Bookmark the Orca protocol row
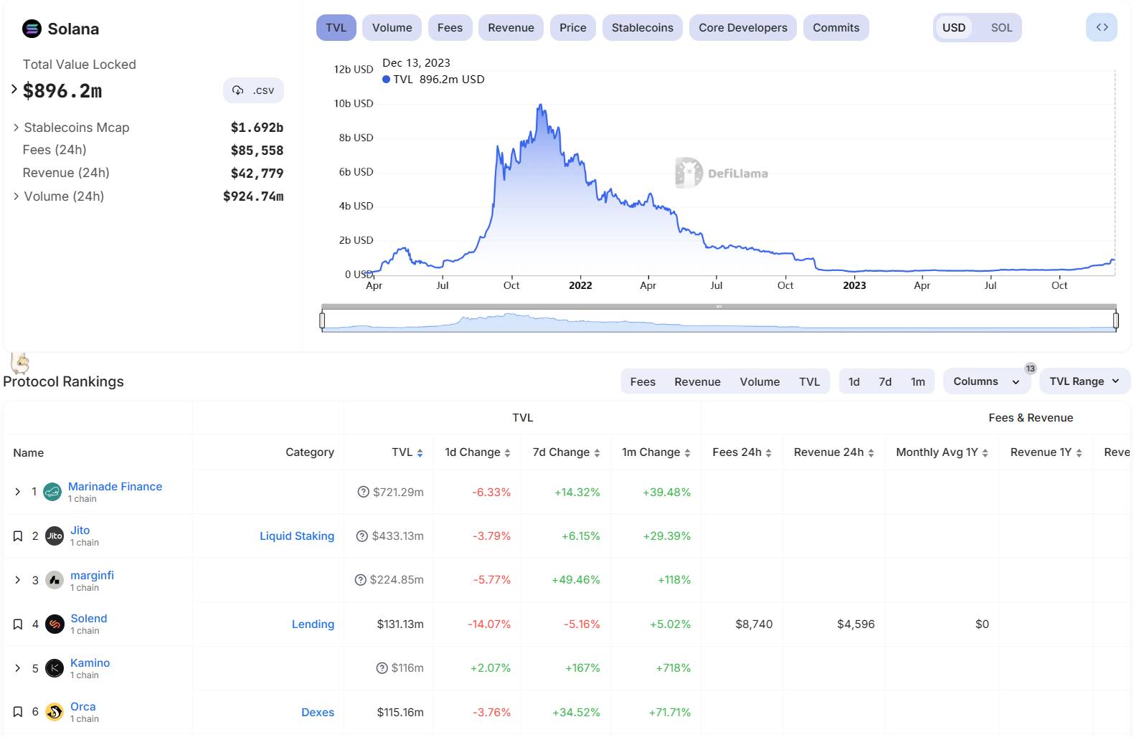 pyautogui.click(x=18, y=712)
